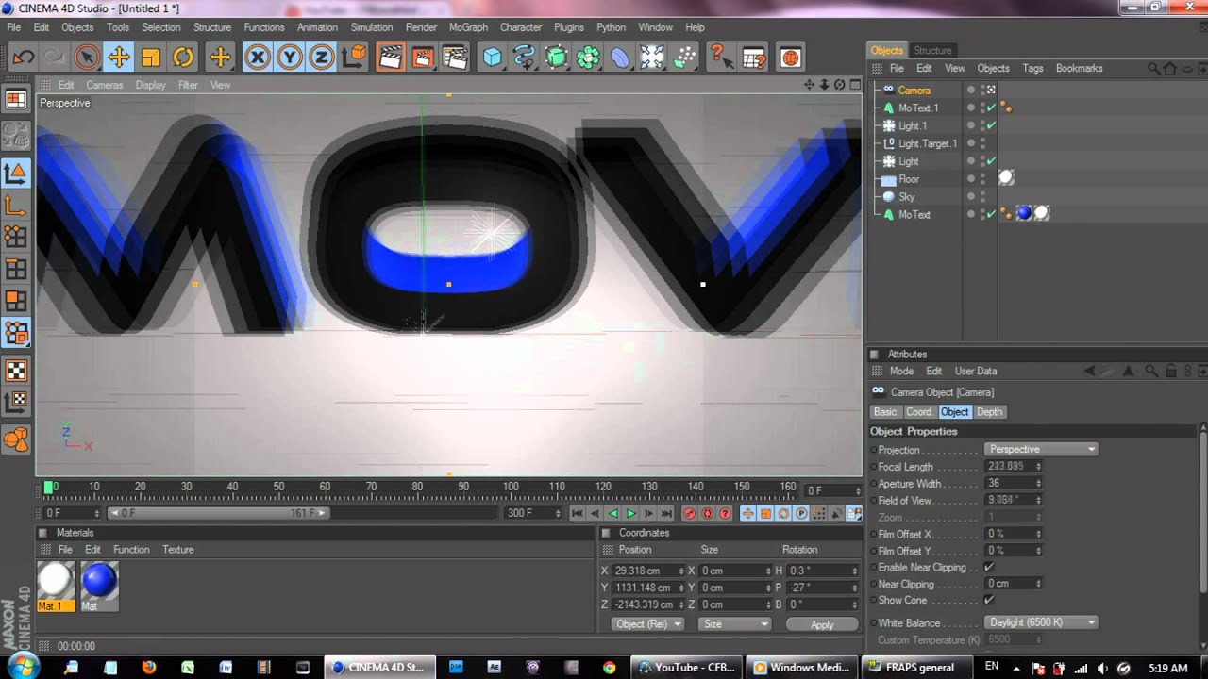The image size is (1208, 679).
Task: Click the Autokeying button in the timeline
Action: pyautogui.click(x=708, y=514)
